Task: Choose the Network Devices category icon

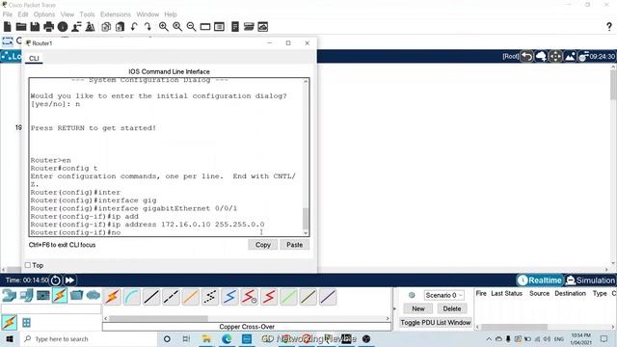Action: click(x=9, y=295)
